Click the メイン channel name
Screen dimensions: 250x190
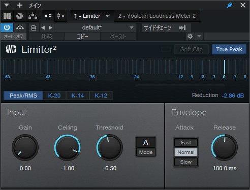tap(35, 6)
